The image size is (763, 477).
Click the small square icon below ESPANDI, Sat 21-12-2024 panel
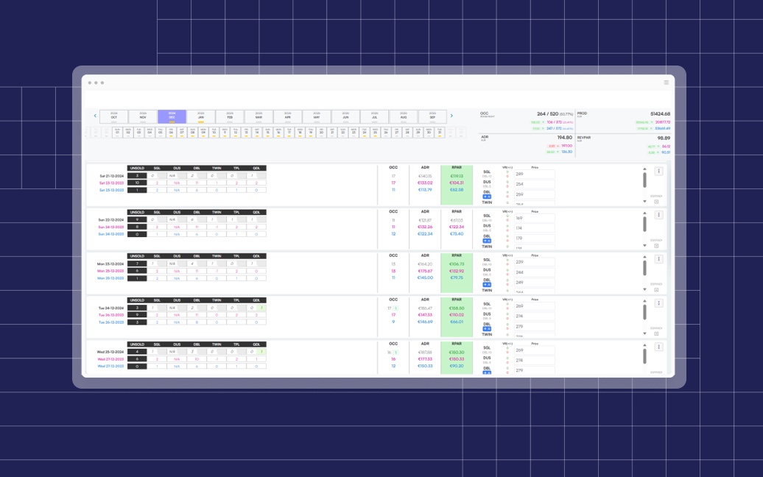pyautogui.click(x=656, y=202)
